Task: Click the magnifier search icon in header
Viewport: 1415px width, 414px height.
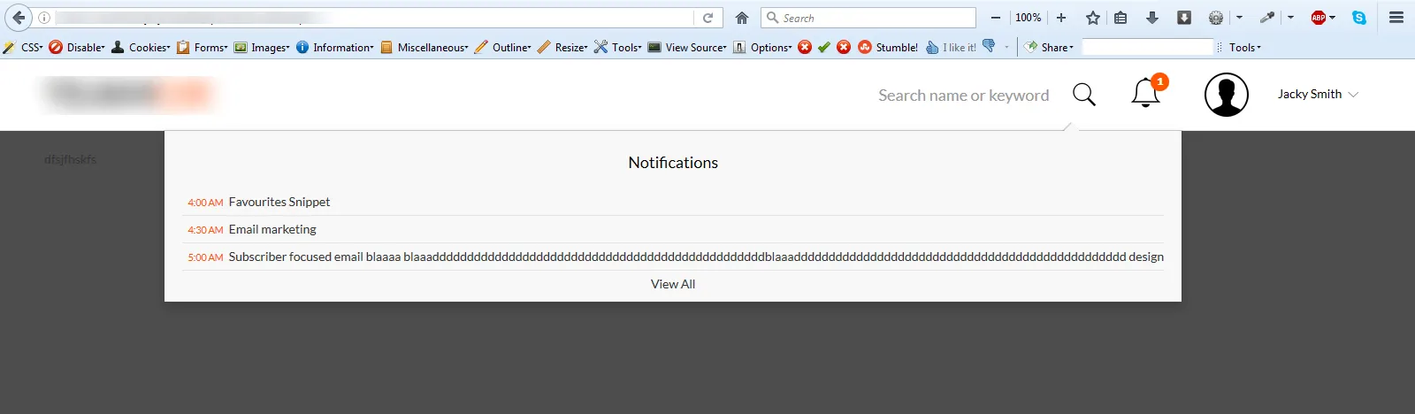Action: click(1084, 94)
